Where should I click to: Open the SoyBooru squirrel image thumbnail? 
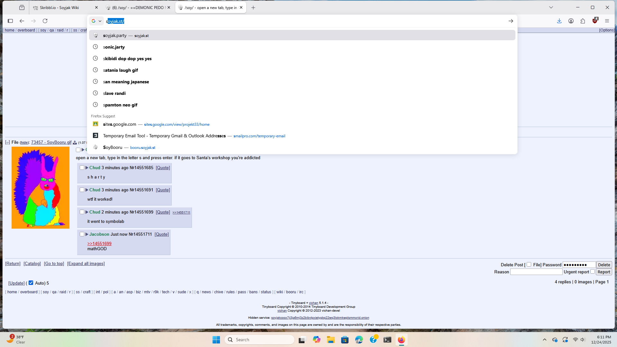click(x=41, y=187)
